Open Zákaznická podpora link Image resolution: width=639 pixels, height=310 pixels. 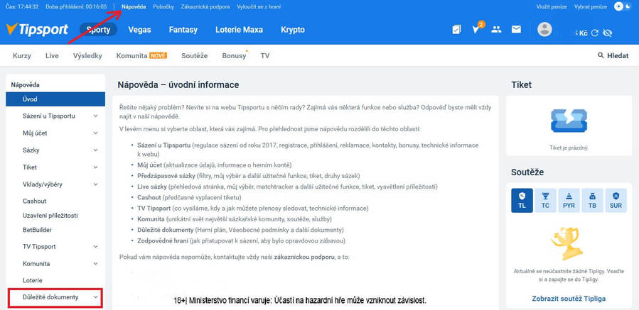pyautogui.click(x=205, y=7)
